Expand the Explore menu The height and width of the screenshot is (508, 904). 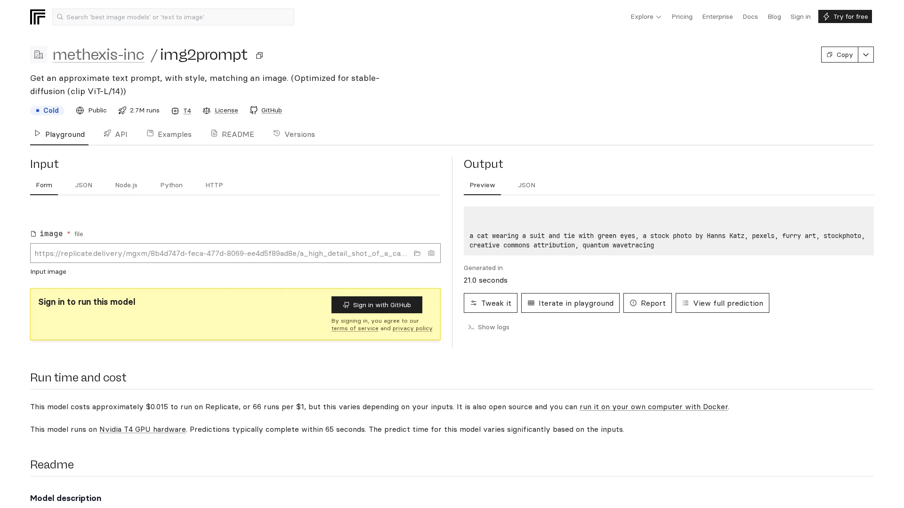[x=646, y=16]
